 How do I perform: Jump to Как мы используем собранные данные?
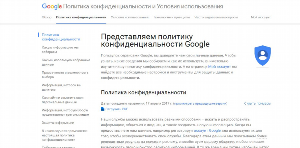(66, 62)
